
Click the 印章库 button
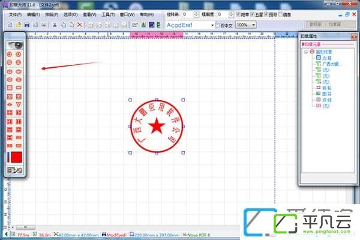tap(335, 25)
